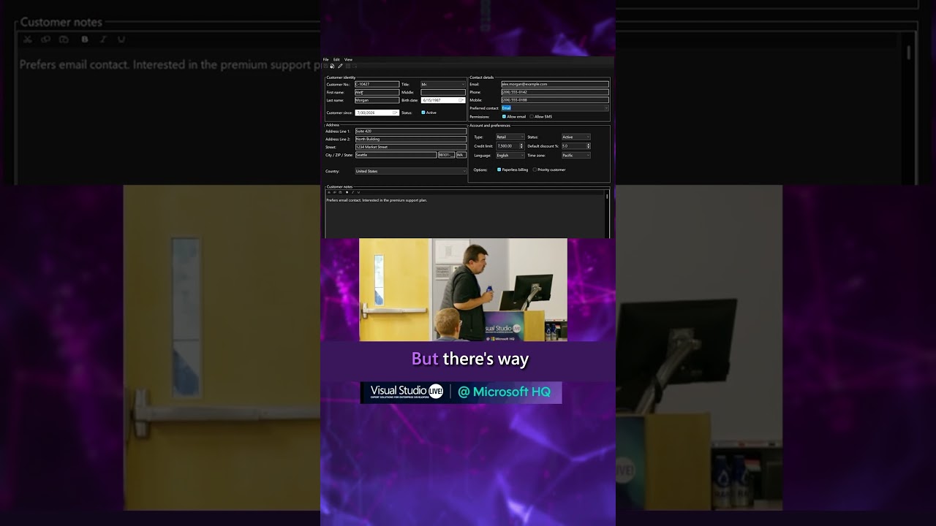Open the calendar picker beside Birth date
Viewport: 936px width, 526px height.
point(461,100)
